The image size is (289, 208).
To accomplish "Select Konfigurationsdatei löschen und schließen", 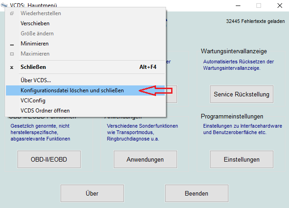I will (85, 90).
